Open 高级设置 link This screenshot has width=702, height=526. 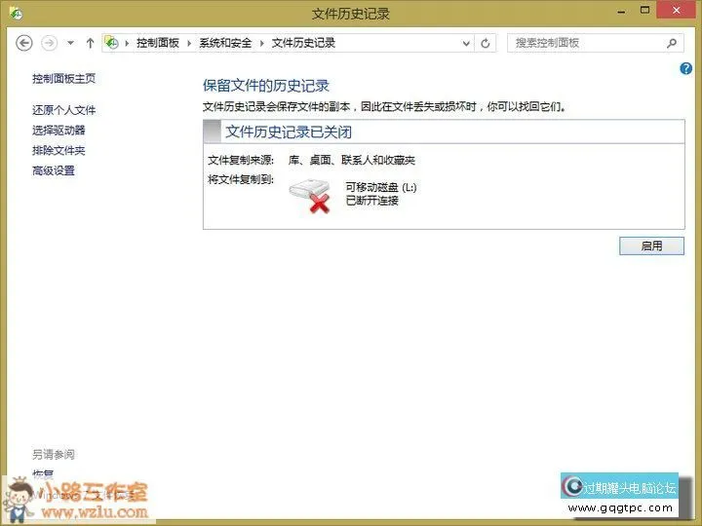[x=54, y=170]
